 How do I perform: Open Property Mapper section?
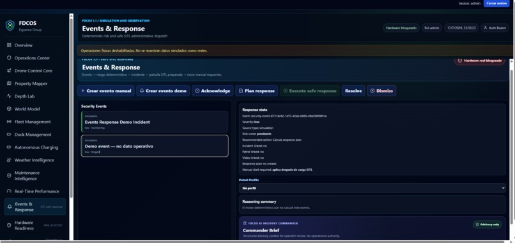point(35,84)
